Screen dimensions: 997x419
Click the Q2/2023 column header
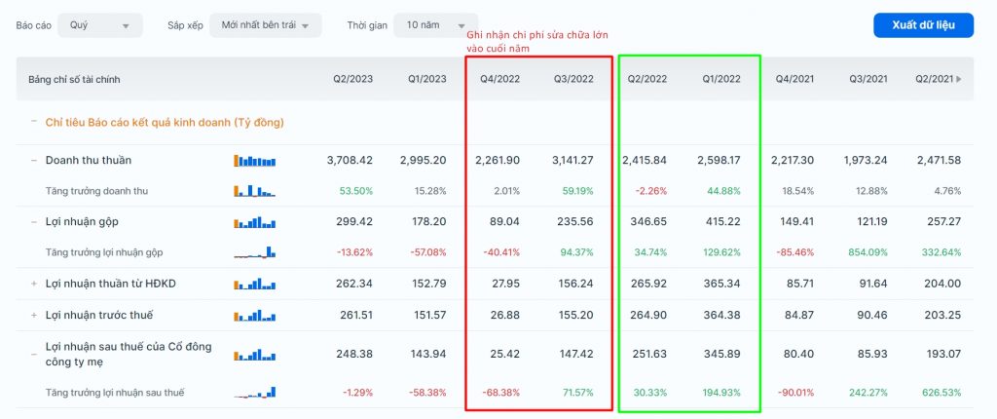click(x=352, y=78)
